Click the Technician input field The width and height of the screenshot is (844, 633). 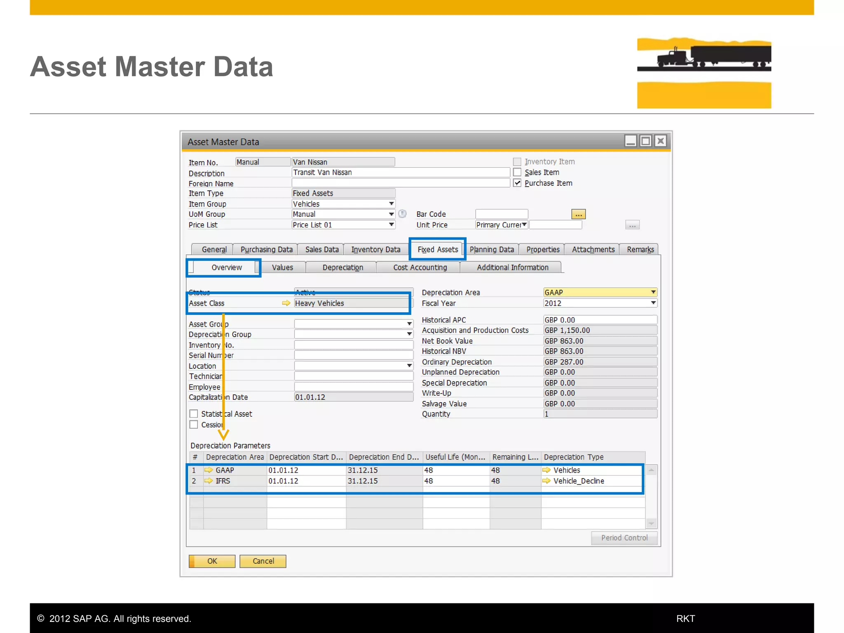(x=354, y=376)
